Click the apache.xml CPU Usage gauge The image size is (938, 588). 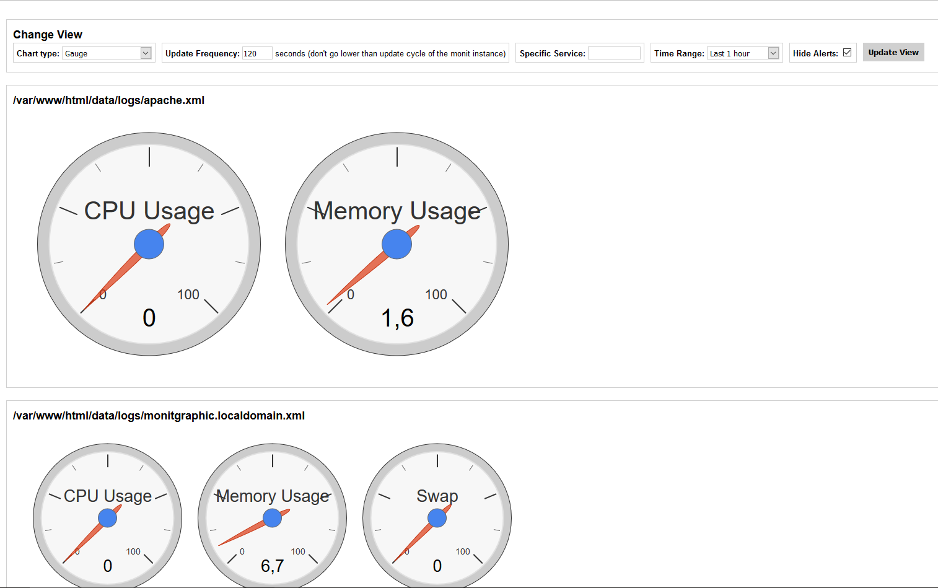(149, 244)
